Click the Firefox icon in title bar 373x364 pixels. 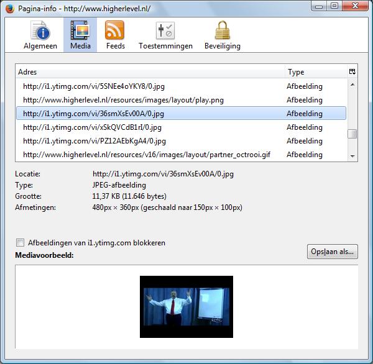click(10, 9)
